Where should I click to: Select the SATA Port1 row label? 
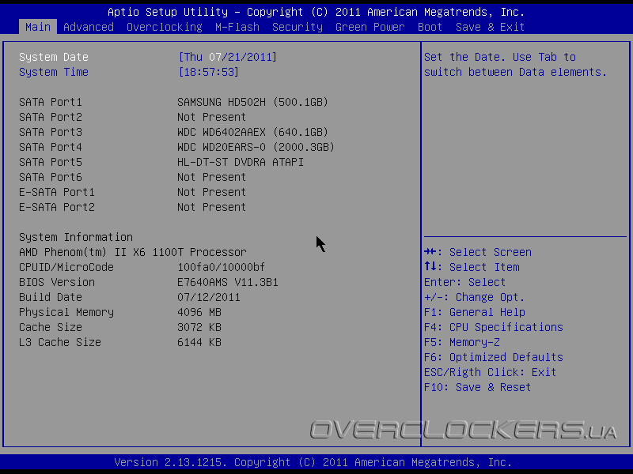pos(51,102)
